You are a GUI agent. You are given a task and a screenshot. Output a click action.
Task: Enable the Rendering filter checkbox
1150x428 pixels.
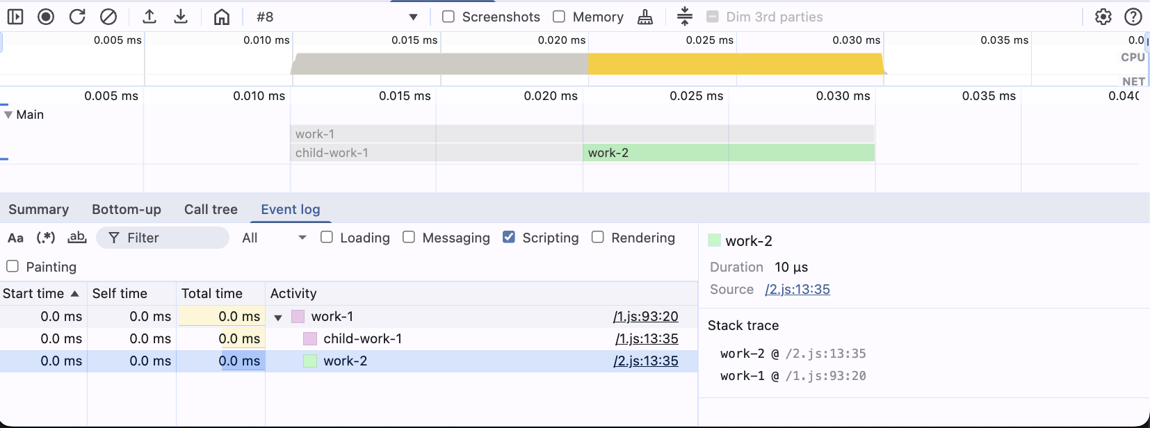pyautogui.click(x=598, y=238)
